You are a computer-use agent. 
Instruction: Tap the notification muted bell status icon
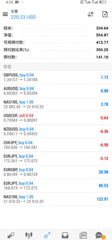pyautogui.click(x=82, y=2)
